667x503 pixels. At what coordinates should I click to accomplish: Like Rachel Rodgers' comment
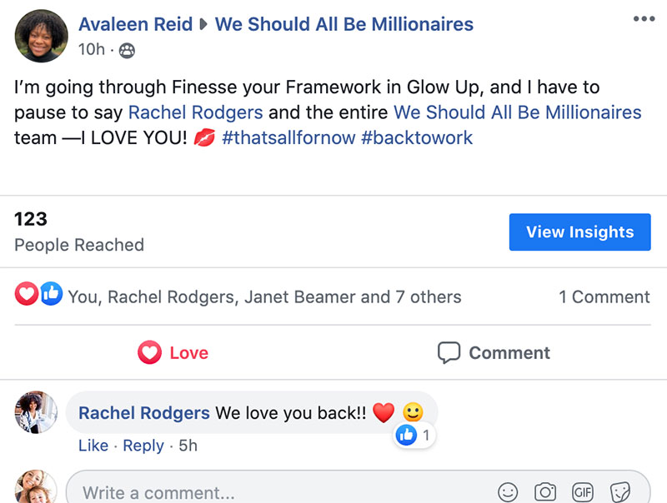[x=93, y=446]
